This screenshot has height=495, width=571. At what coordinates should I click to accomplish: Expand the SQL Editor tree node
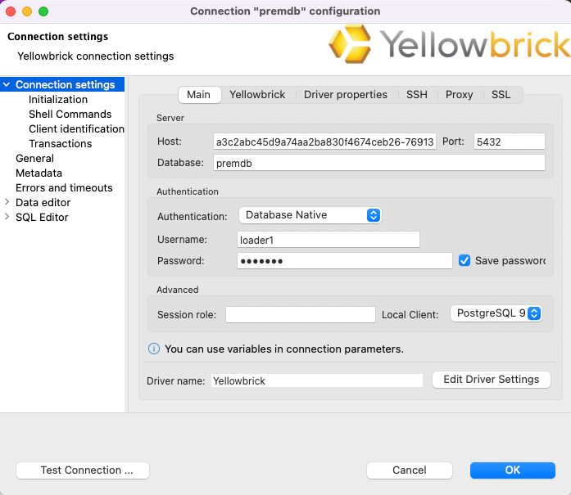(x=7, y=218)
